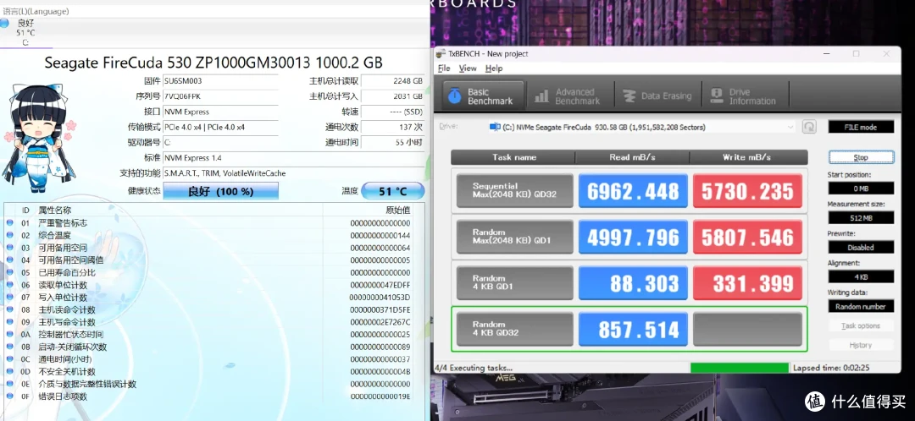Click the Task options button
This screenshot has width=915, height=421.
tap(861, 325)
